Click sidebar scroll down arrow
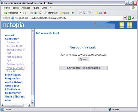 (33, 102)
